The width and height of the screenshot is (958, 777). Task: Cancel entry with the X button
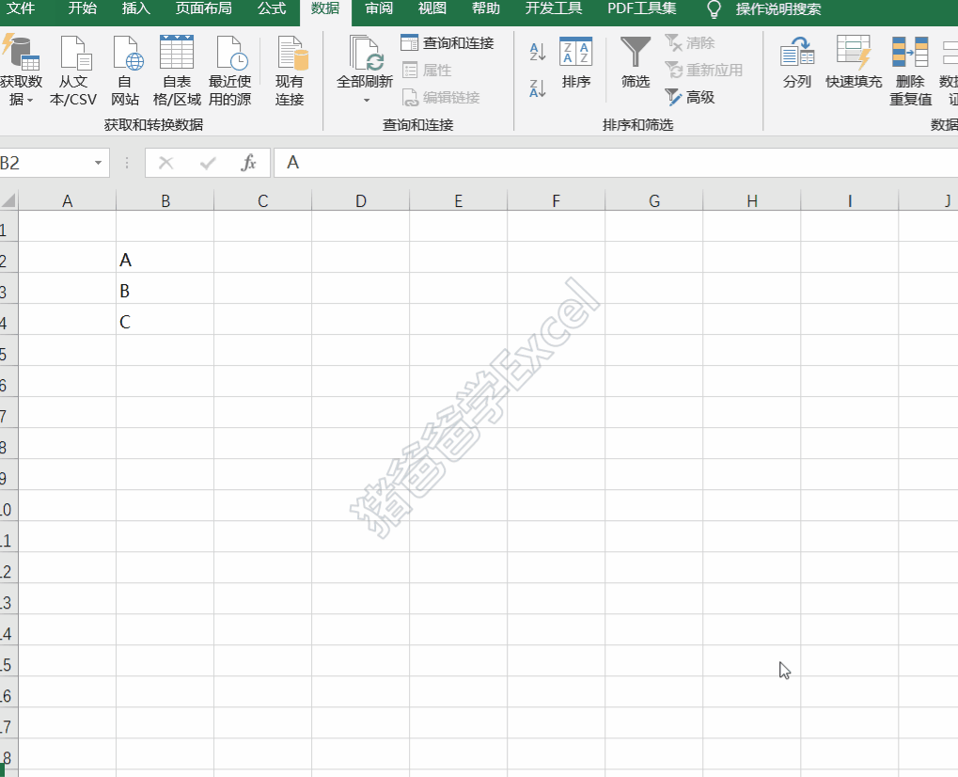[x=166, y=163]
